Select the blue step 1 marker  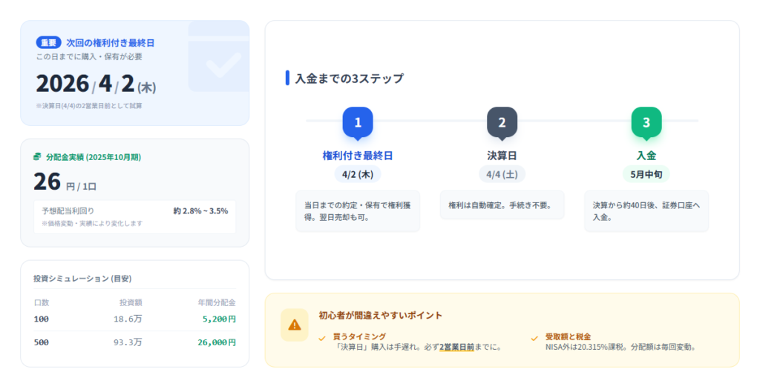(x=358, y=123)
